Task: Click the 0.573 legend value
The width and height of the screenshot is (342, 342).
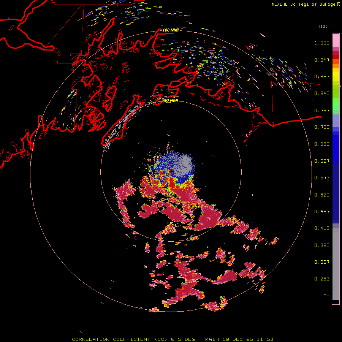Action: [x=322, y=178]
